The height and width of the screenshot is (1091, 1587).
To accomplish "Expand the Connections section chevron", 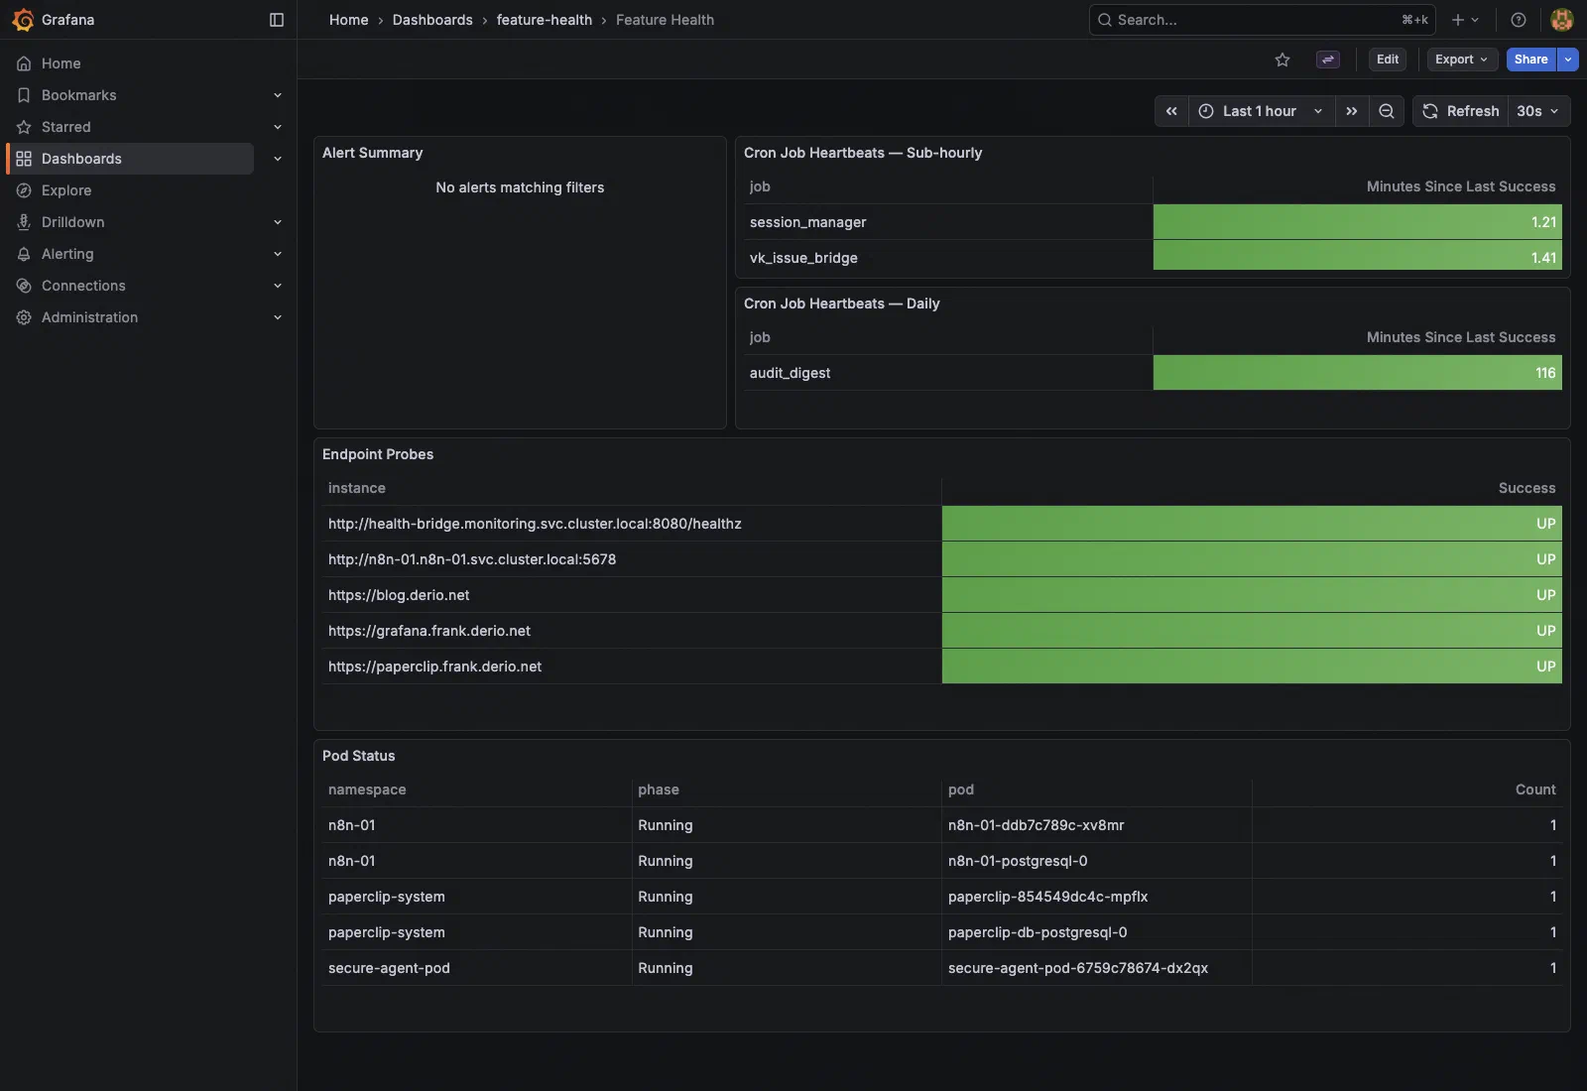I will (278, 286).
